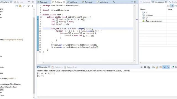Click the Terminate button in Console toolbar
This screenshot has width=177, height=99.
(x=141, y=67)
